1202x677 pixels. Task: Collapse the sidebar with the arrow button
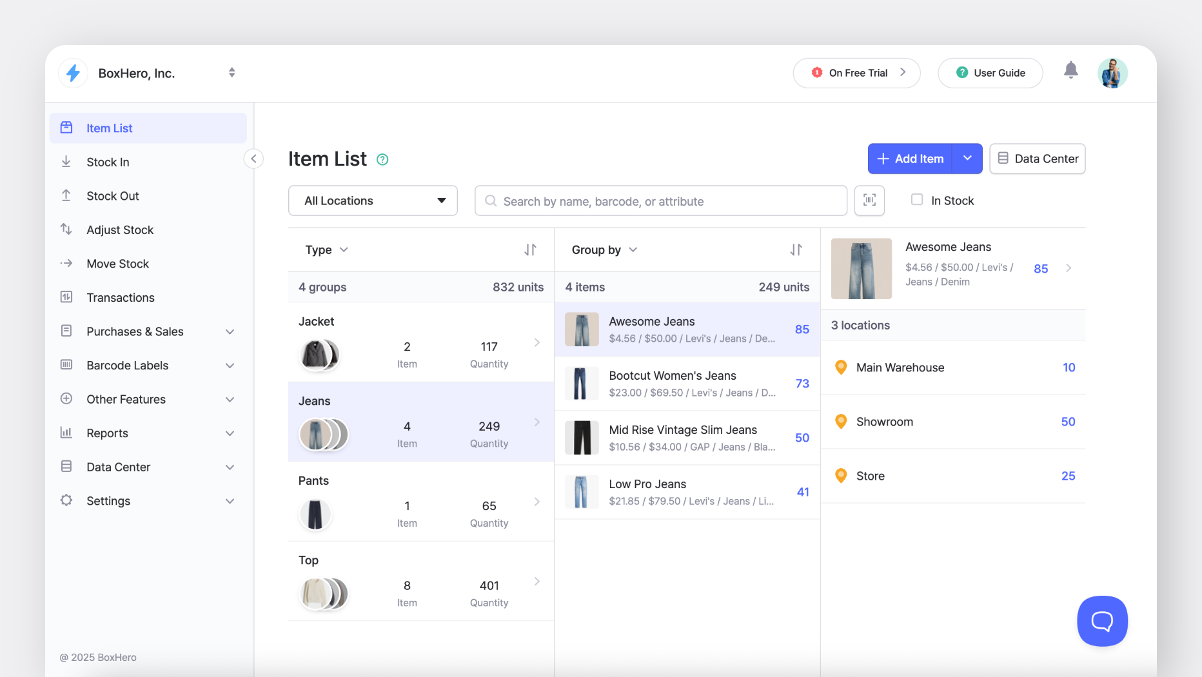point(253,159)
